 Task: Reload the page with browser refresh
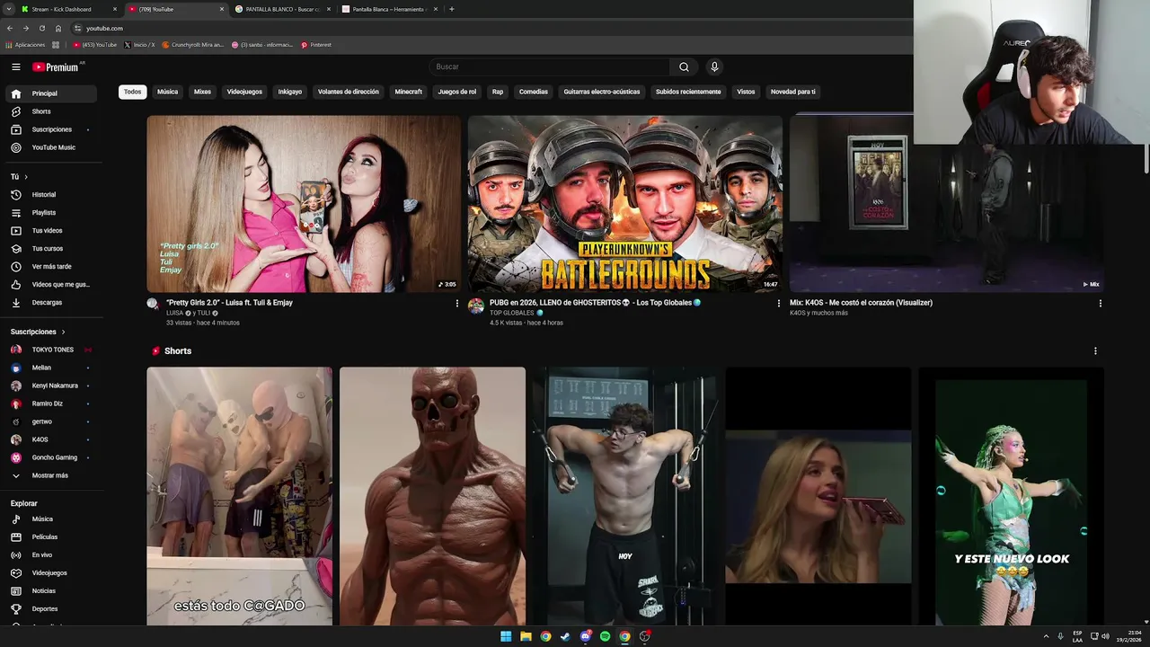(41, 28)
